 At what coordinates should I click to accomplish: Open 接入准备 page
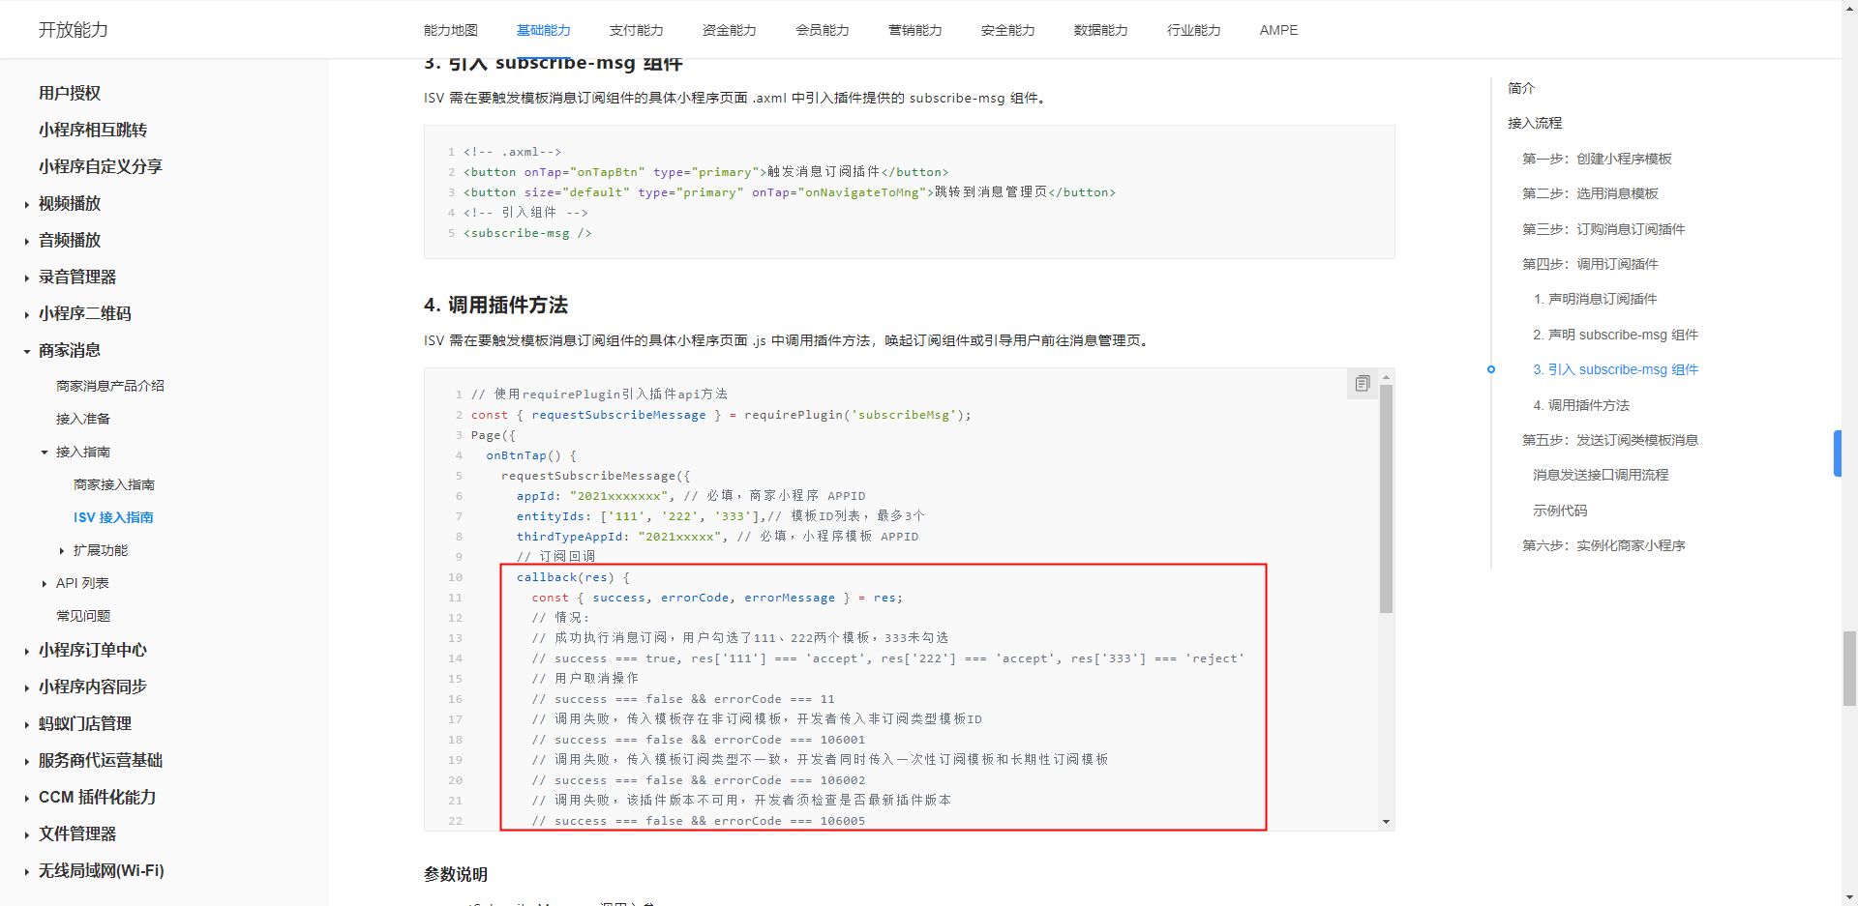(83, 419)
